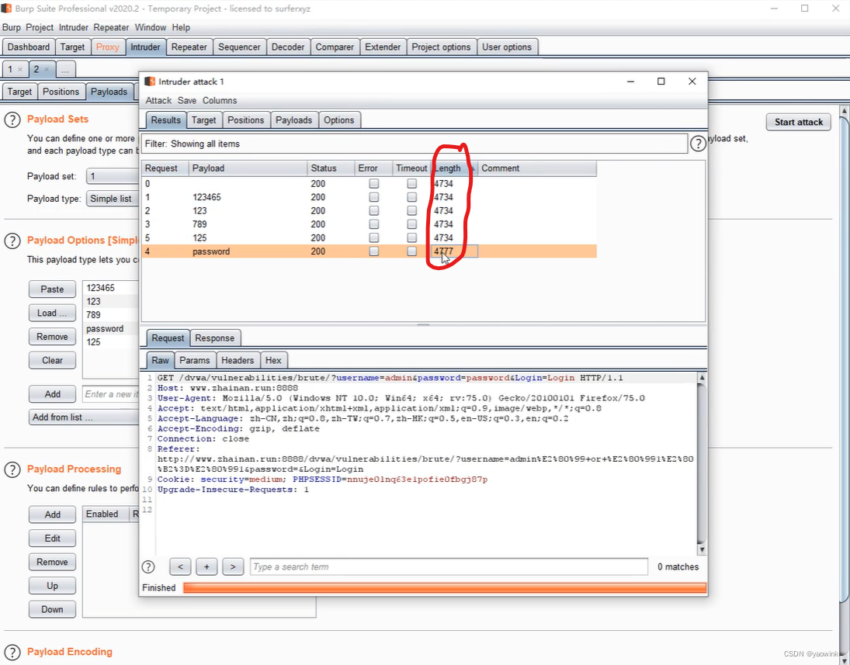Toggle Timeout checkbox for payload 123

[412, 211]
